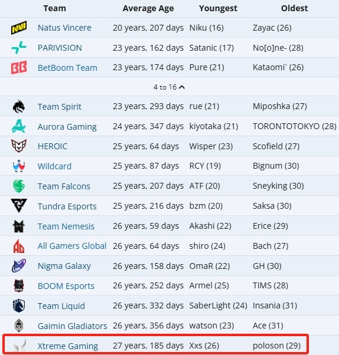Click the Team Falcons logo
Viewport: 339px width, 355px height.
click(x=19, y=186)
